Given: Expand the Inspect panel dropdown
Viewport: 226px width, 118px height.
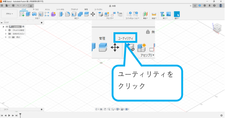Looking at the screenshot, I should (154, 18).
